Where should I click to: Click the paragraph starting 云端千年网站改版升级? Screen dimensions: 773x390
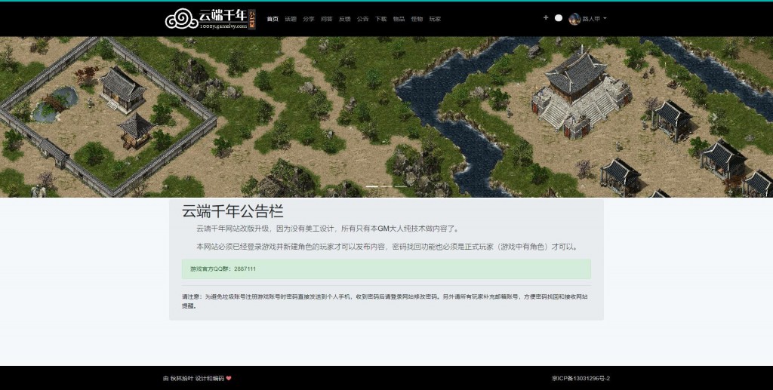pos(328,229)
